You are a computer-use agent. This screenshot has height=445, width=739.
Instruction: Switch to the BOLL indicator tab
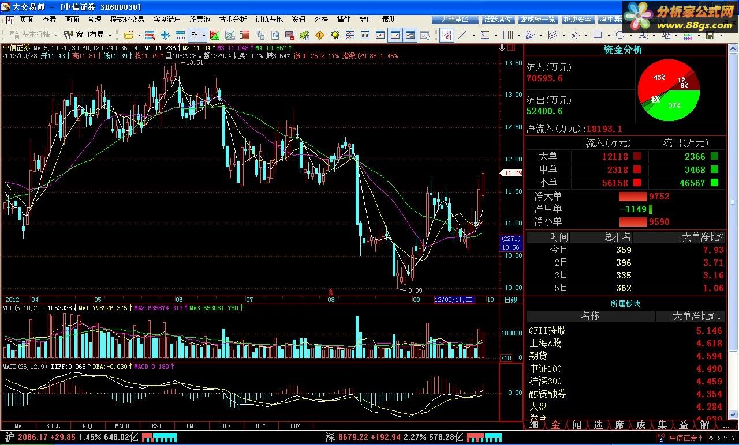[53, 426]
